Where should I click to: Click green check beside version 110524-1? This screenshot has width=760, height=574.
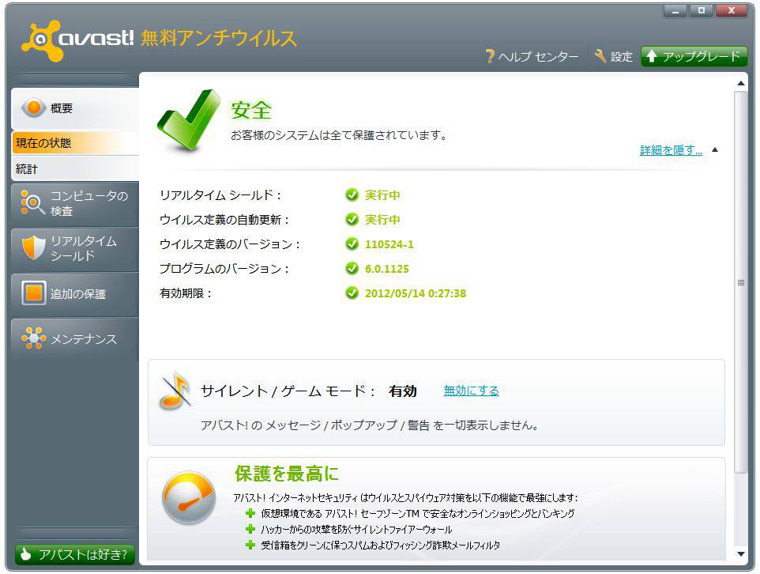pos(352,244)
